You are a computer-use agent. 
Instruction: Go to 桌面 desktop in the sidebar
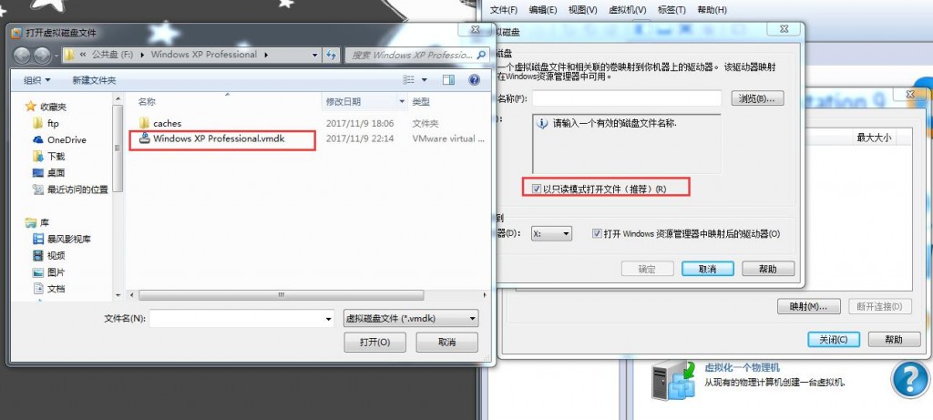pyautogui.click(x=49, y=173)
